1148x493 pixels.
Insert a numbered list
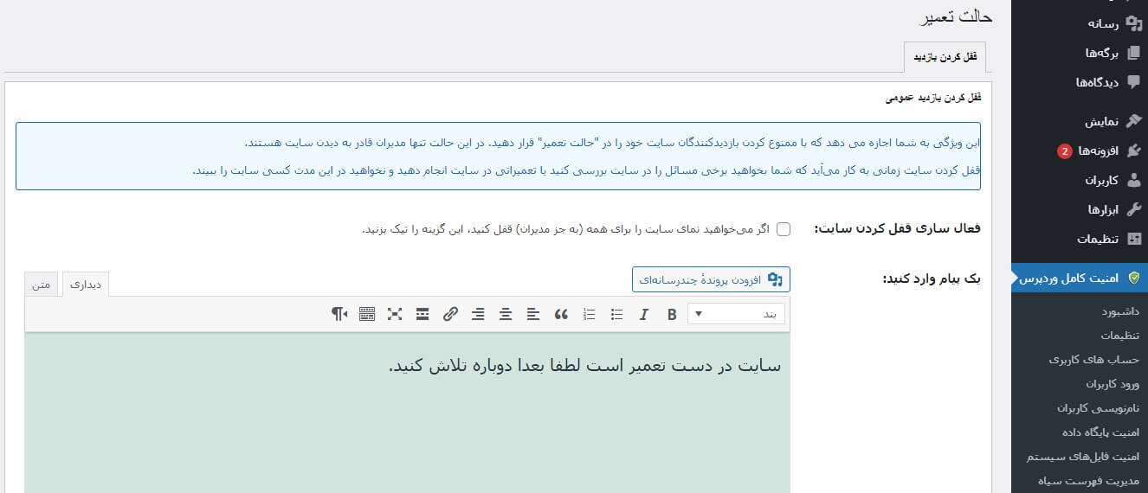point(590,314)
